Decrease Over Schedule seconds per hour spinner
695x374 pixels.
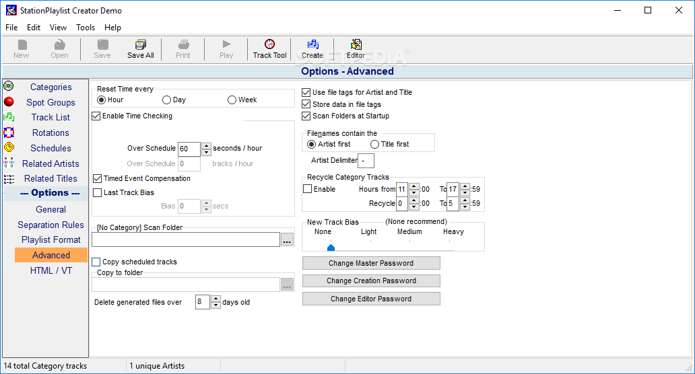point(206,152)
